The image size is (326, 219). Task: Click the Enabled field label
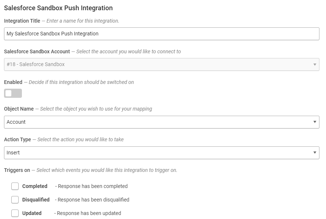(x=13, y=82)
